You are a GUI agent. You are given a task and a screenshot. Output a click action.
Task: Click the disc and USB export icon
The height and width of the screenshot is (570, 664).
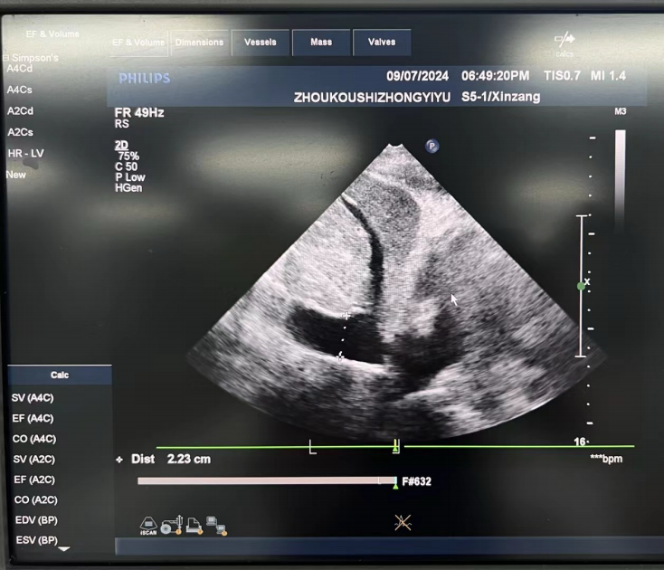pos(171,524)
